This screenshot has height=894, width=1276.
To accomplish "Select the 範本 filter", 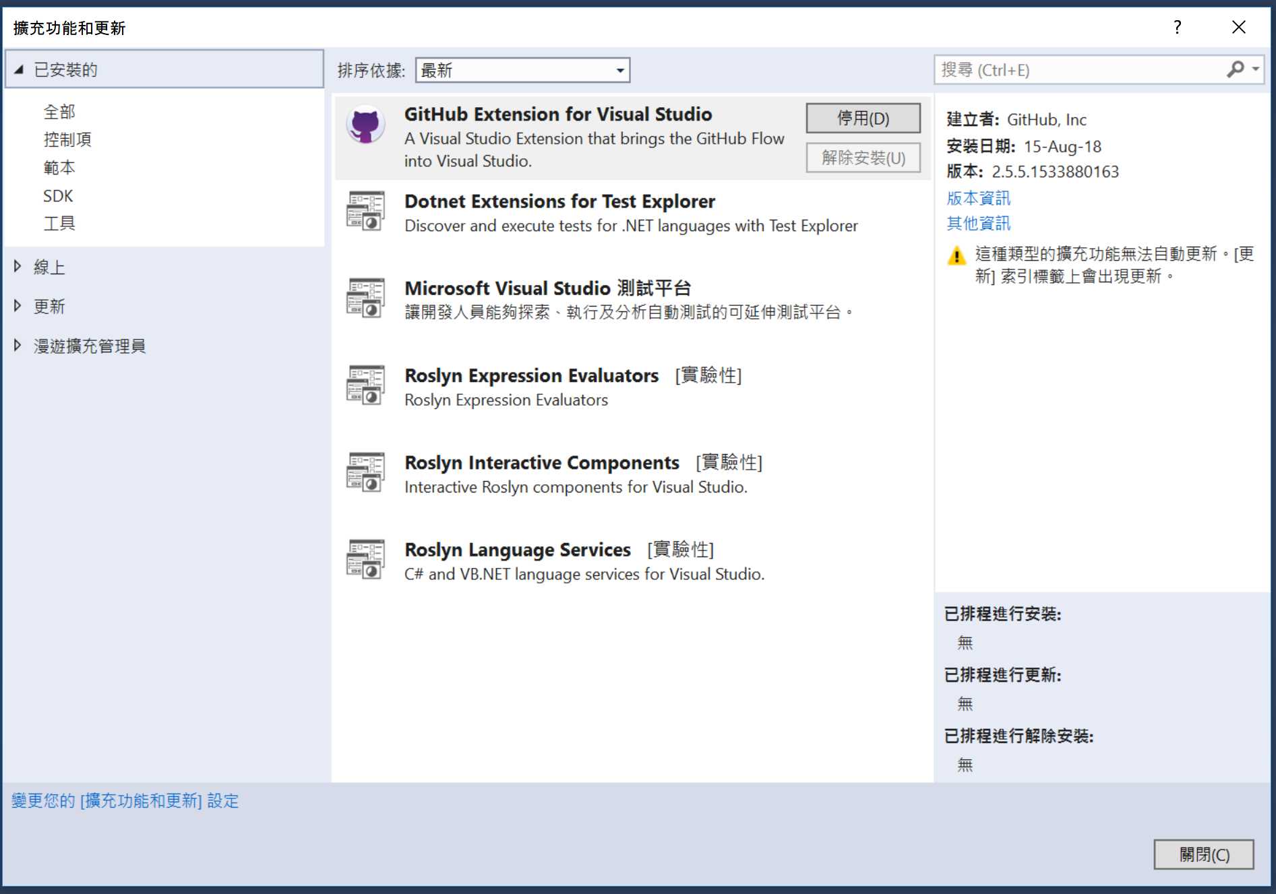I will click(59, 167).
